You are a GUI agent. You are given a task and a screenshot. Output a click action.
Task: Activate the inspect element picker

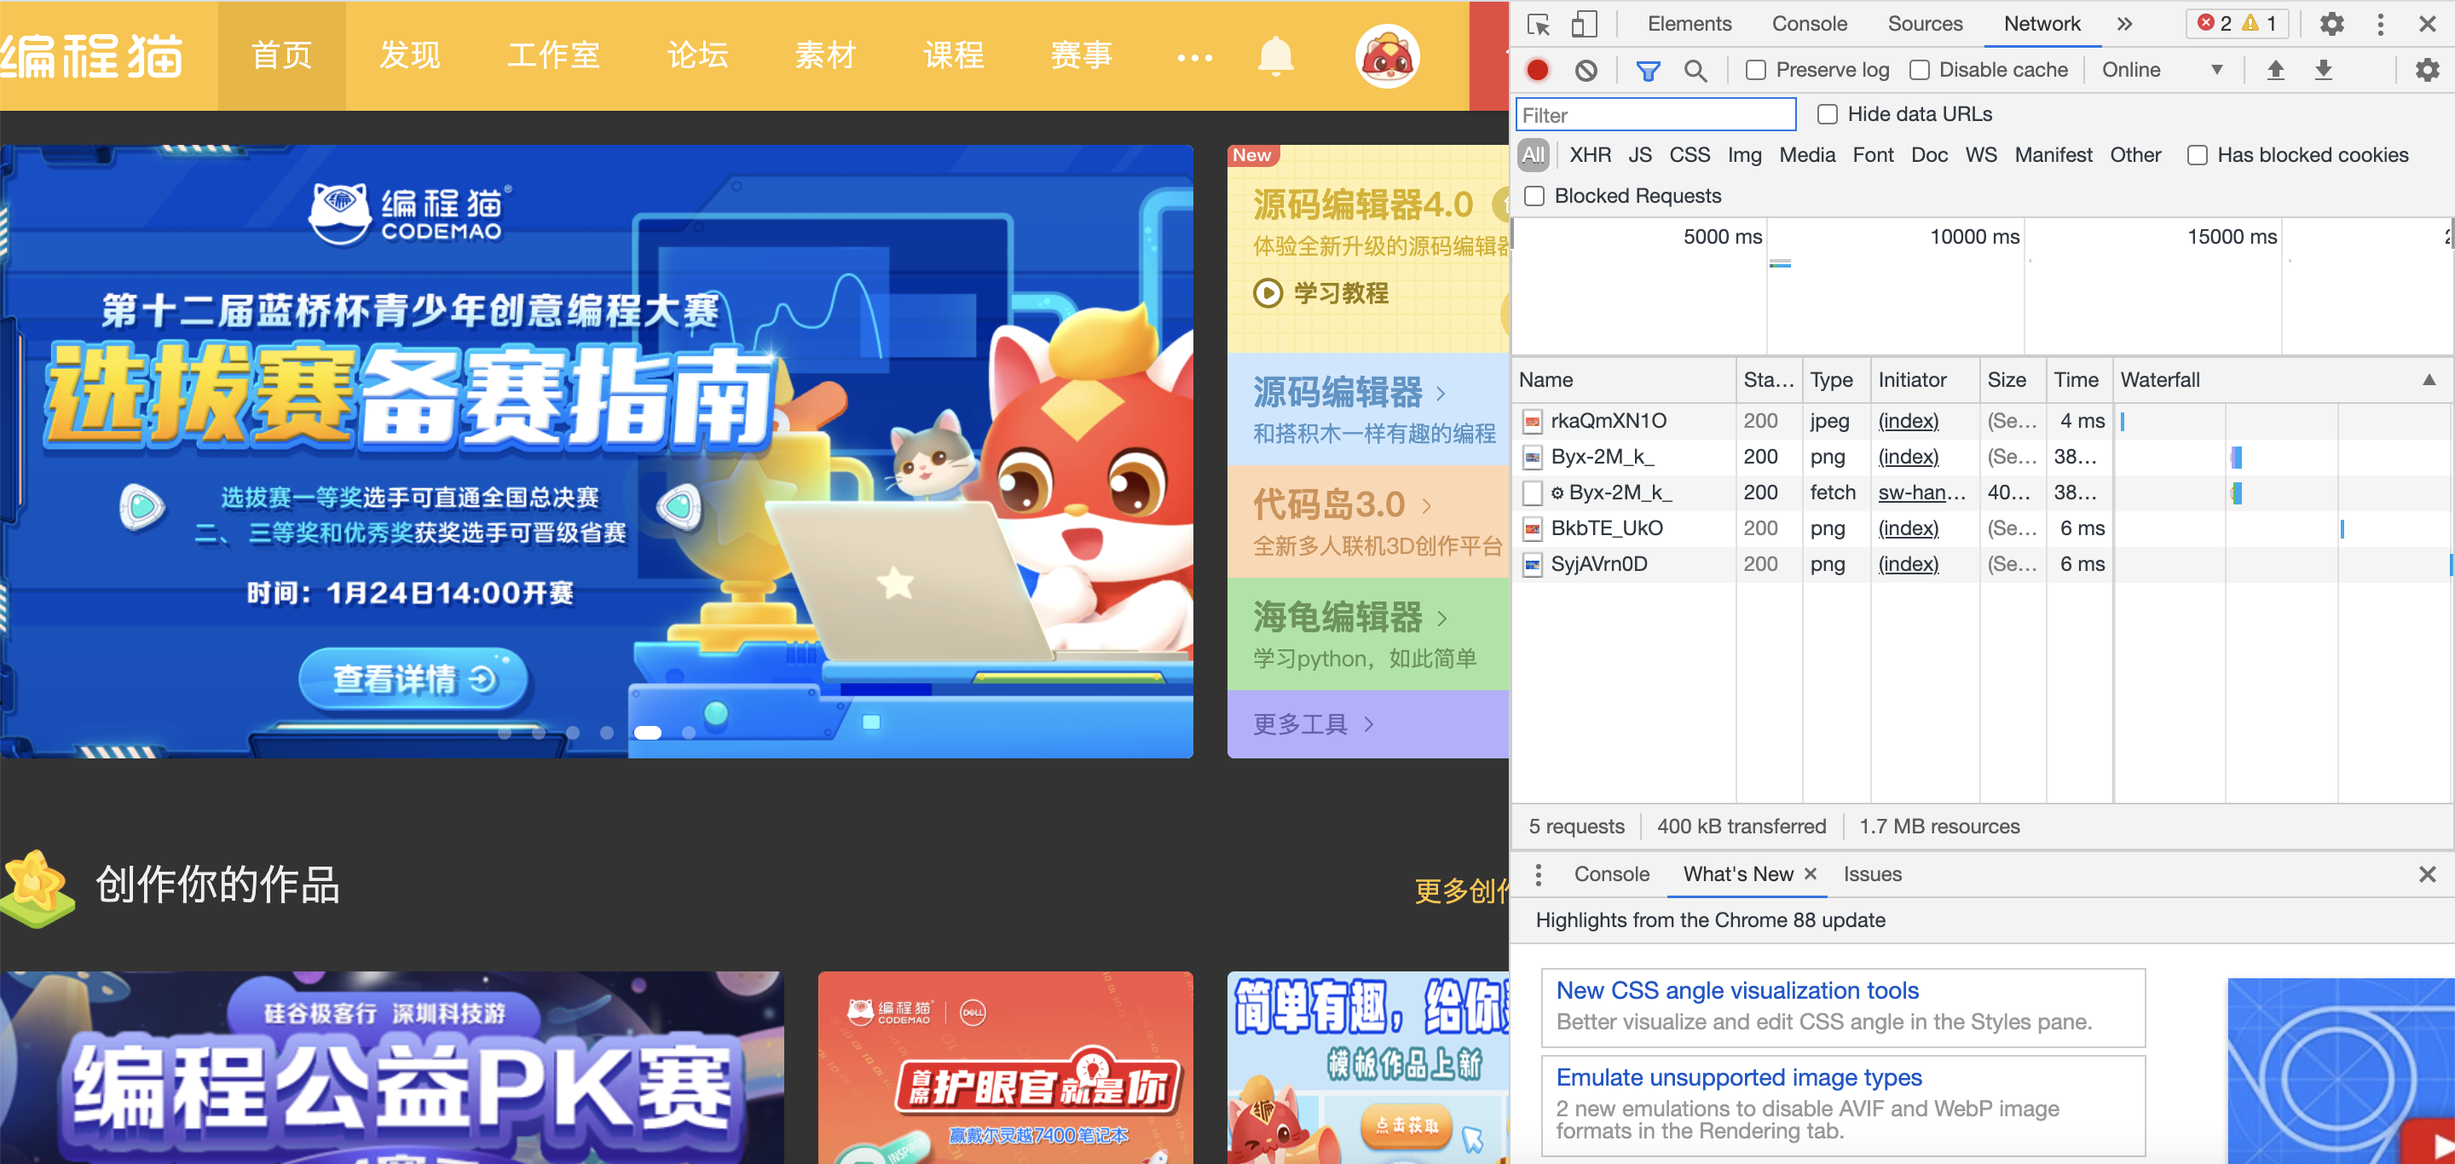(x=1538, y=24)
